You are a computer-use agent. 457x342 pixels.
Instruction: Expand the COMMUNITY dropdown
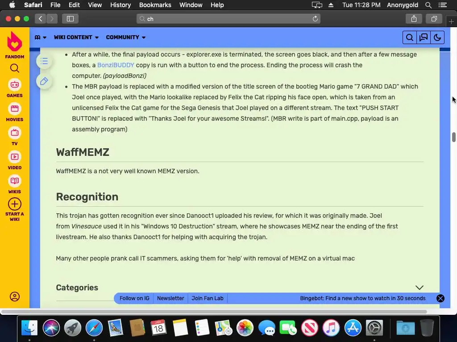pos(125,37)
